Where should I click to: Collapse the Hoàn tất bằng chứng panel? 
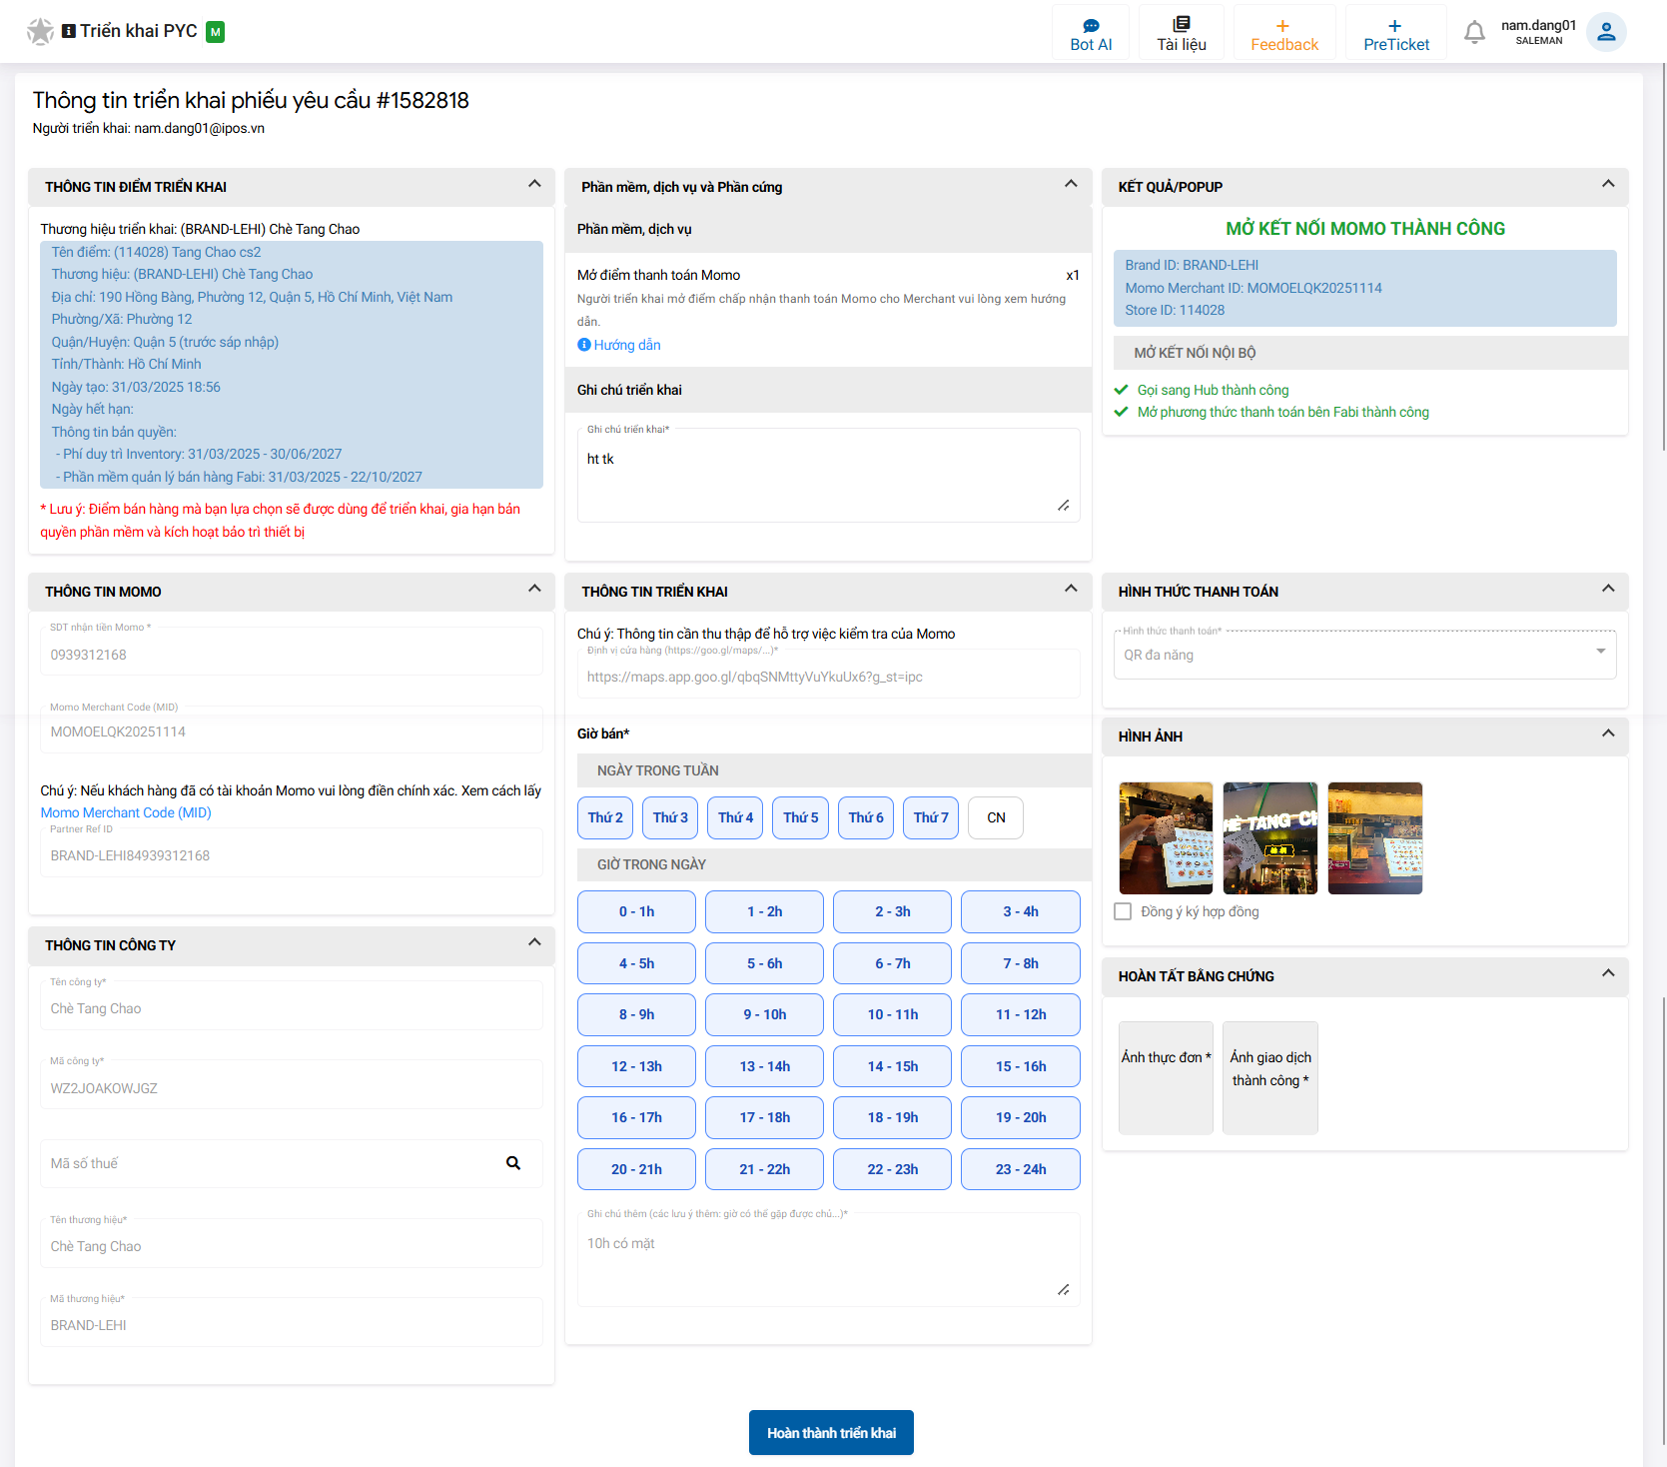(1608, 974)
